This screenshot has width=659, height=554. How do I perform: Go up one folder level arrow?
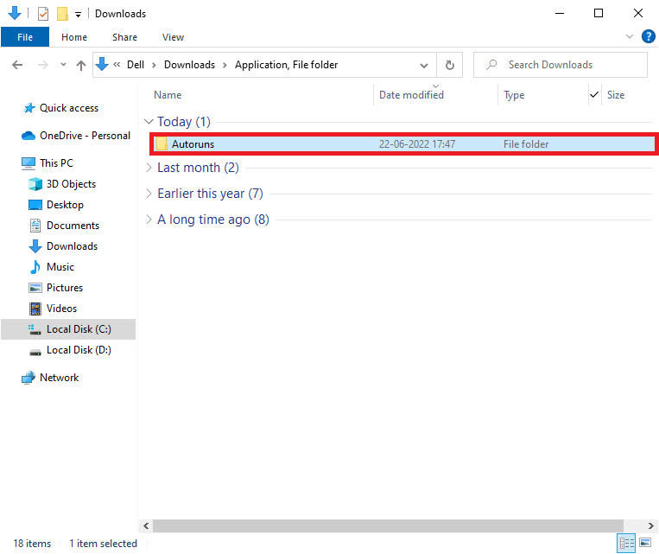pos(81,65)
